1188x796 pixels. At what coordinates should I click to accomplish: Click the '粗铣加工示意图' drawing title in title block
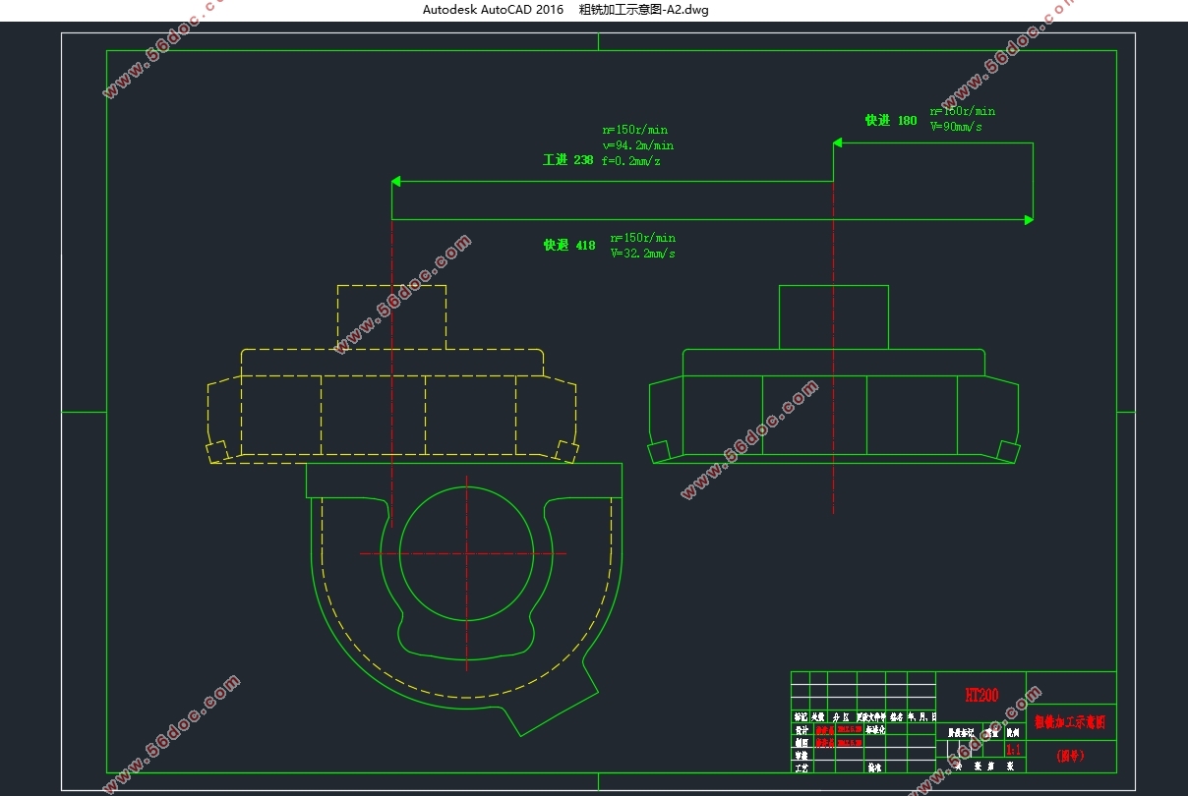pos(1070,722)
